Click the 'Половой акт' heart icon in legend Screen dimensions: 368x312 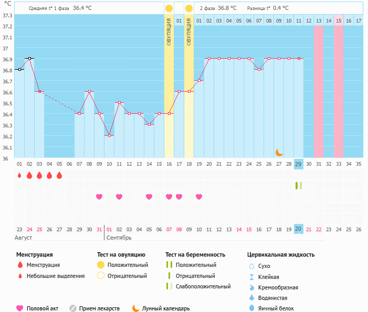20,308
